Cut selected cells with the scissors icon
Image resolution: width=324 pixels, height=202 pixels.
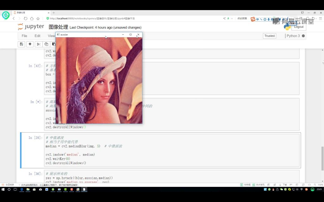coord(39,44)
